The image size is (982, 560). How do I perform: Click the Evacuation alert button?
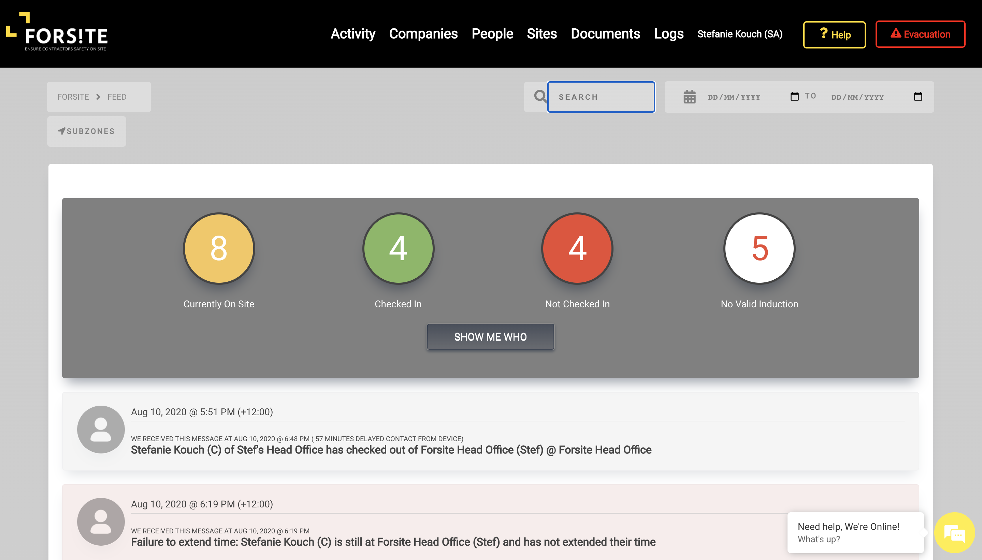tap(920, 34)
